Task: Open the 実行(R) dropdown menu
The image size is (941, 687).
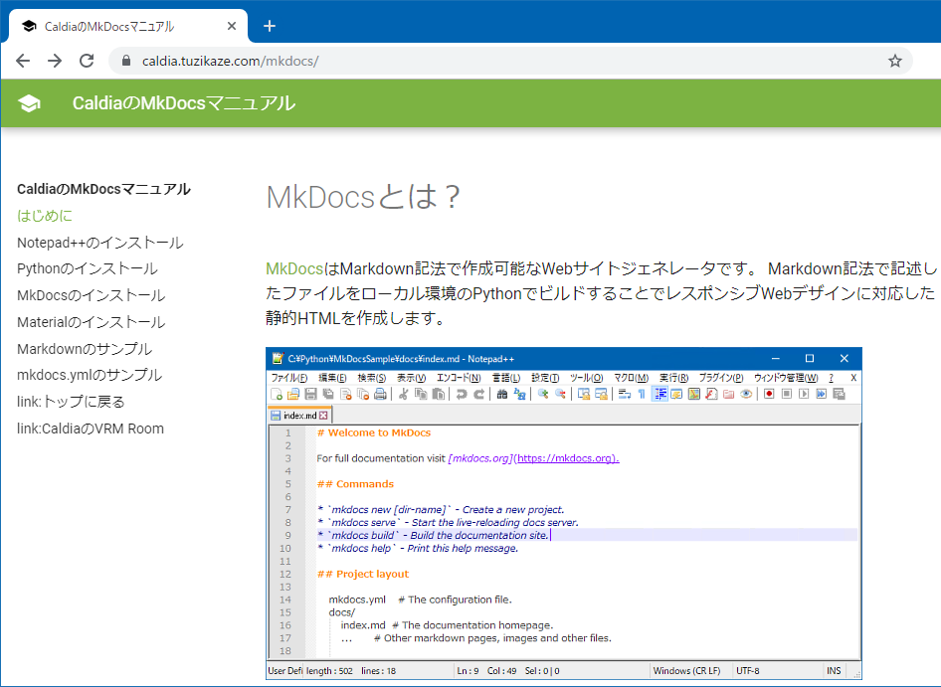Action: pyautogui.click(x=673, y=378)
